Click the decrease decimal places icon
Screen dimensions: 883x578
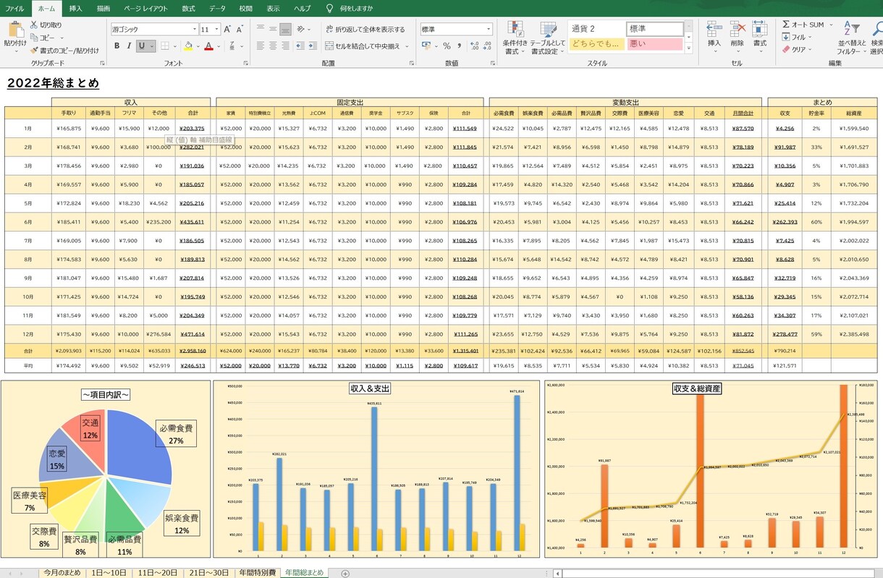pos(487,46)
